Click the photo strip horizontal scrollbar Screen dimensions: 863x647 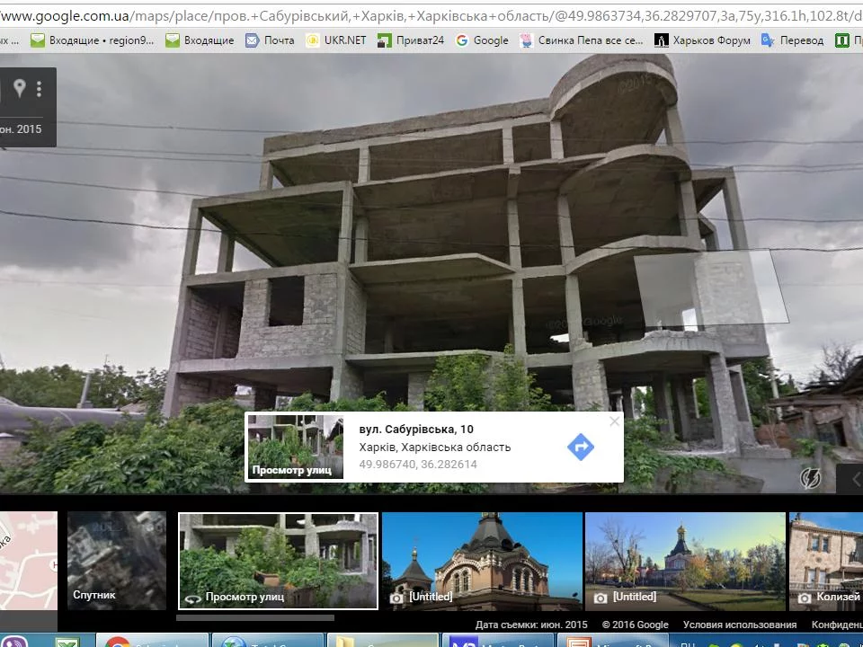tap(254, 618)
